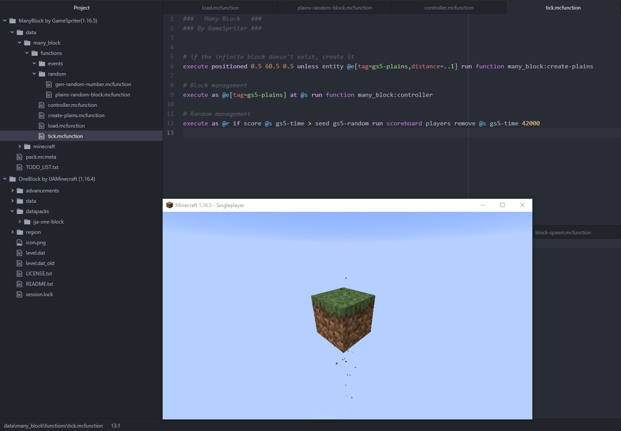
Task: Click the tick.mcfunction file icon in tree
Action: pos(42,136)
